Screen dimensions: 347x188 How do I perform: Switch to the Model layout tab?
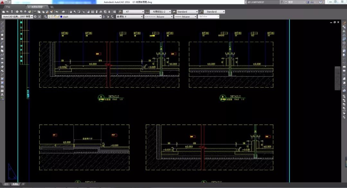point(6,184)
